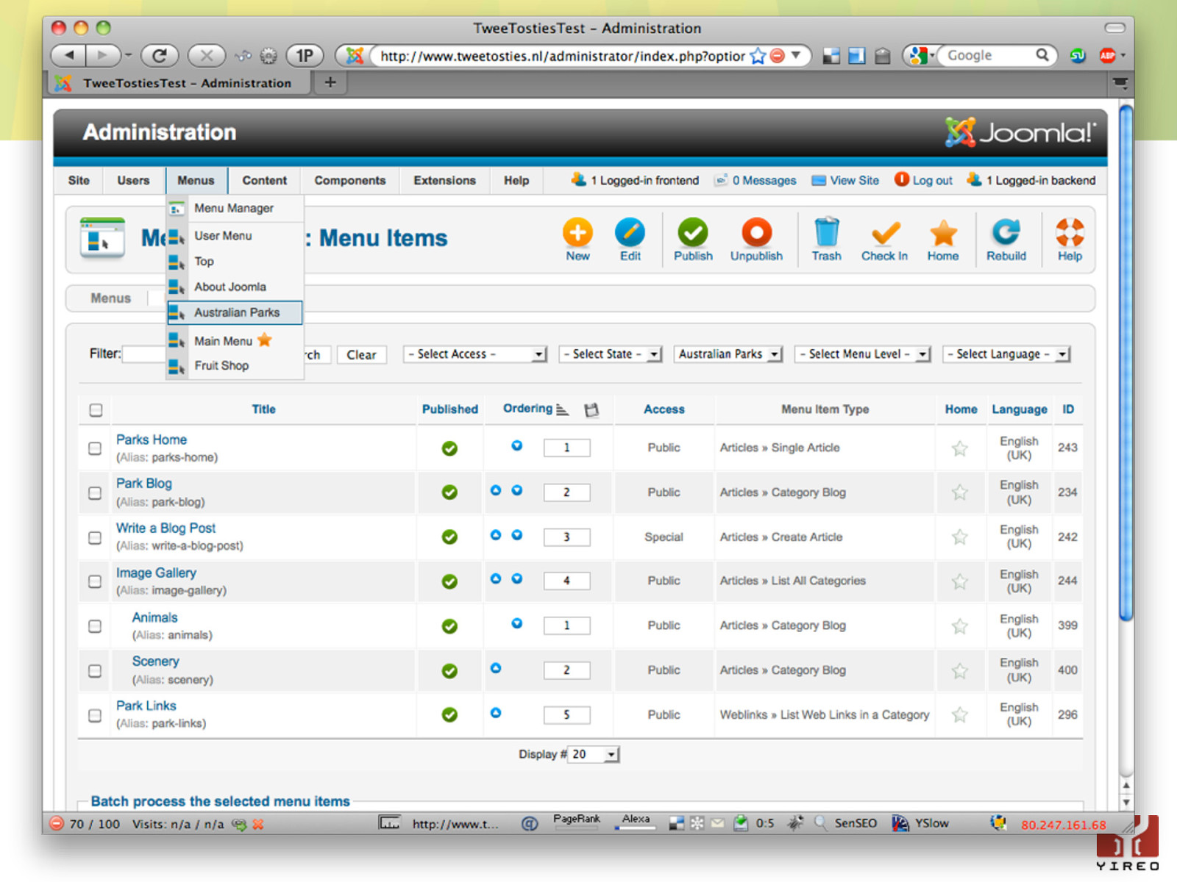This screenshot has width=1177, height=882.
Task: Bookmark page with star in address bar
Action: (758, 56)
